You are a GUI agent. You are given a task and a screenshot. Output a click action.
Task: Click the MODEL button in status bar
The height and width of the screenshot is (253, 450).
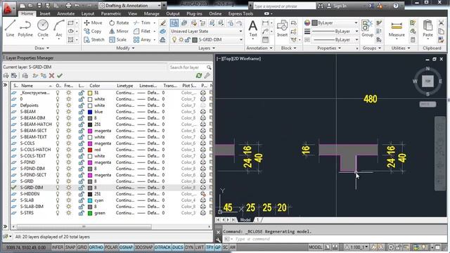point(316,247)
